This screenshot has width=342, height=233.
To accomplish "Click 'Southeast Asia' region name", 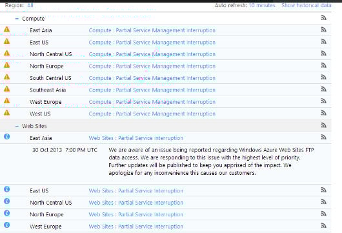I will pyautogui.click(x=48, y=90).
